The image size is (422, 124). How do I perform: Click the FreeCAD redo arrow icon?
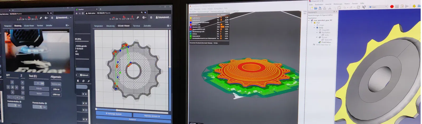click(351, 7)
